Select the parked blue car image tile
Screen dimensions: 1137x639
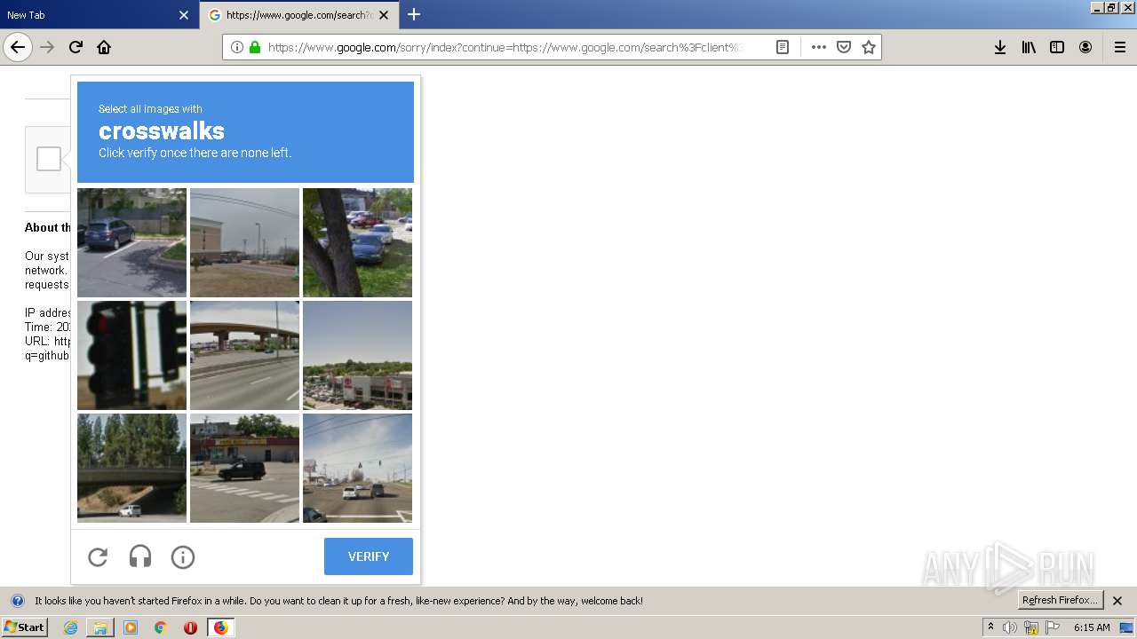tap(131, 242)
